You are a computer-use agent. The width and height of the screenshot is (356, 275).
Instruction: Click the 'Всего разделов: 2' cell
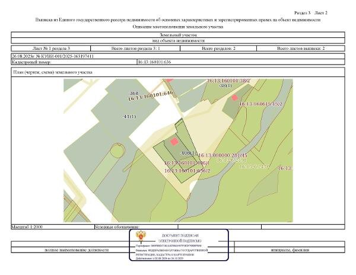pyautogui.click(x=218, y=48)
